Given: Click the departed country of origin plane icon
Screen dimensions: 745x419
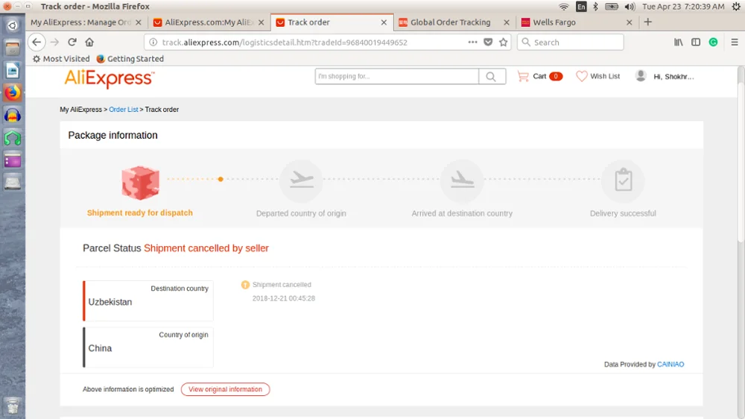Looking at the screenshot, I should click(x=301, y=180).
